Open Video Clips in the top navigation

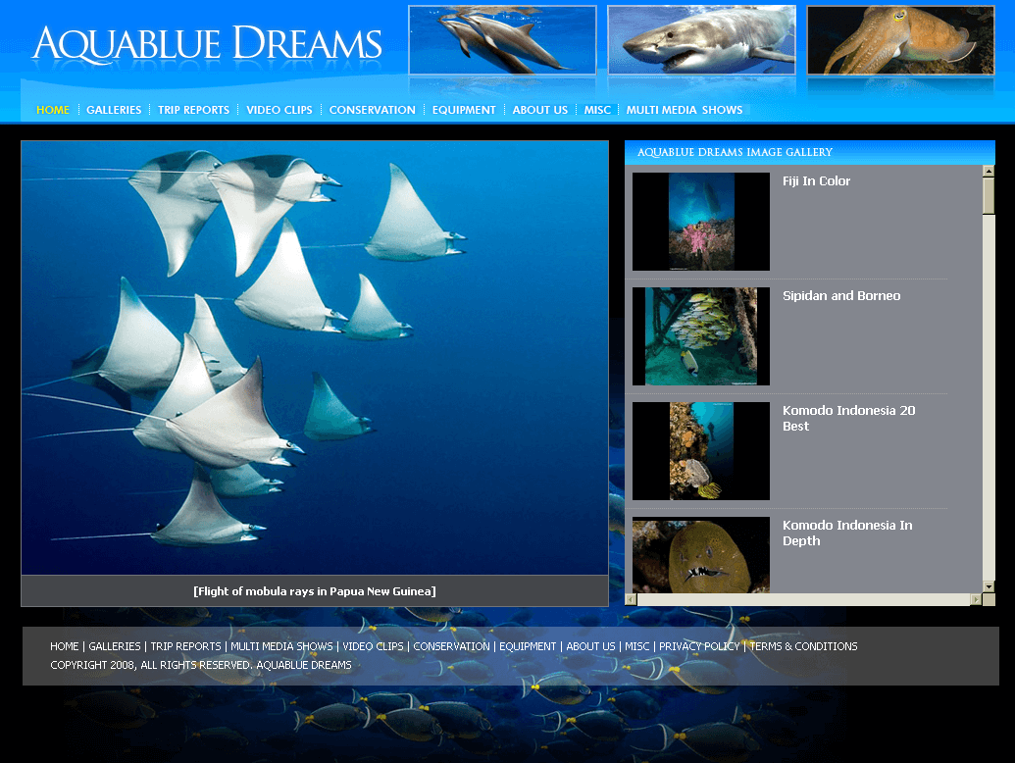pos(279,110)
